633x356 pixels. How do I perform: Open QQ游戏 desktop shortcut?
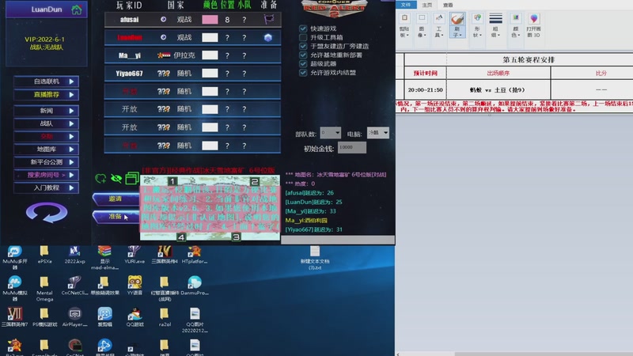tap(135, 317)
